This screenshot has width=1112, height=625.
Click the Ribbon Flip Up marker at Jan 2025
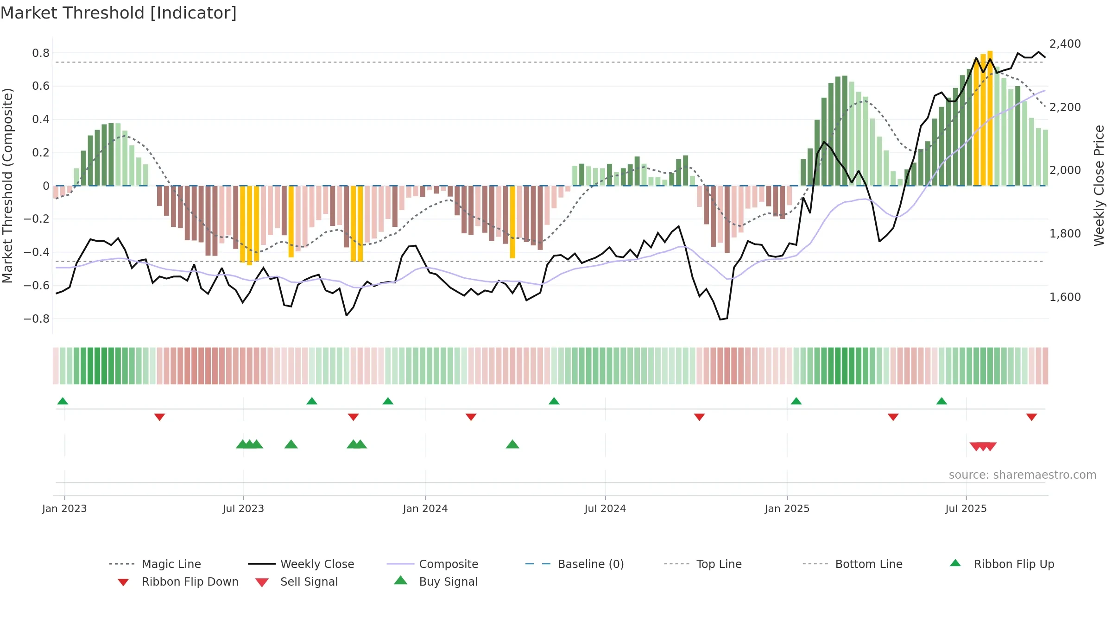coord(796,401)
